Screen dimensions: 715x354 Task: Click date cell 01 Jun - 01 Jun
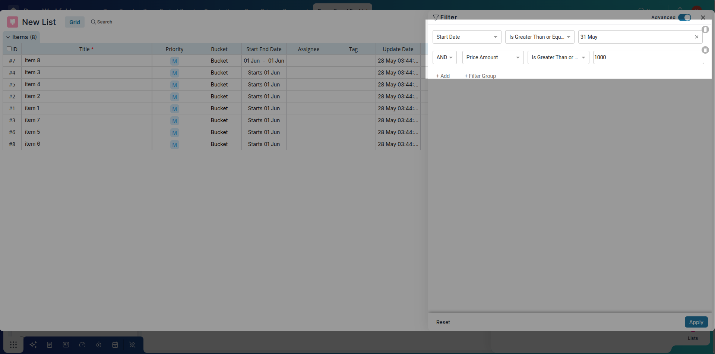tap(264, 61)
